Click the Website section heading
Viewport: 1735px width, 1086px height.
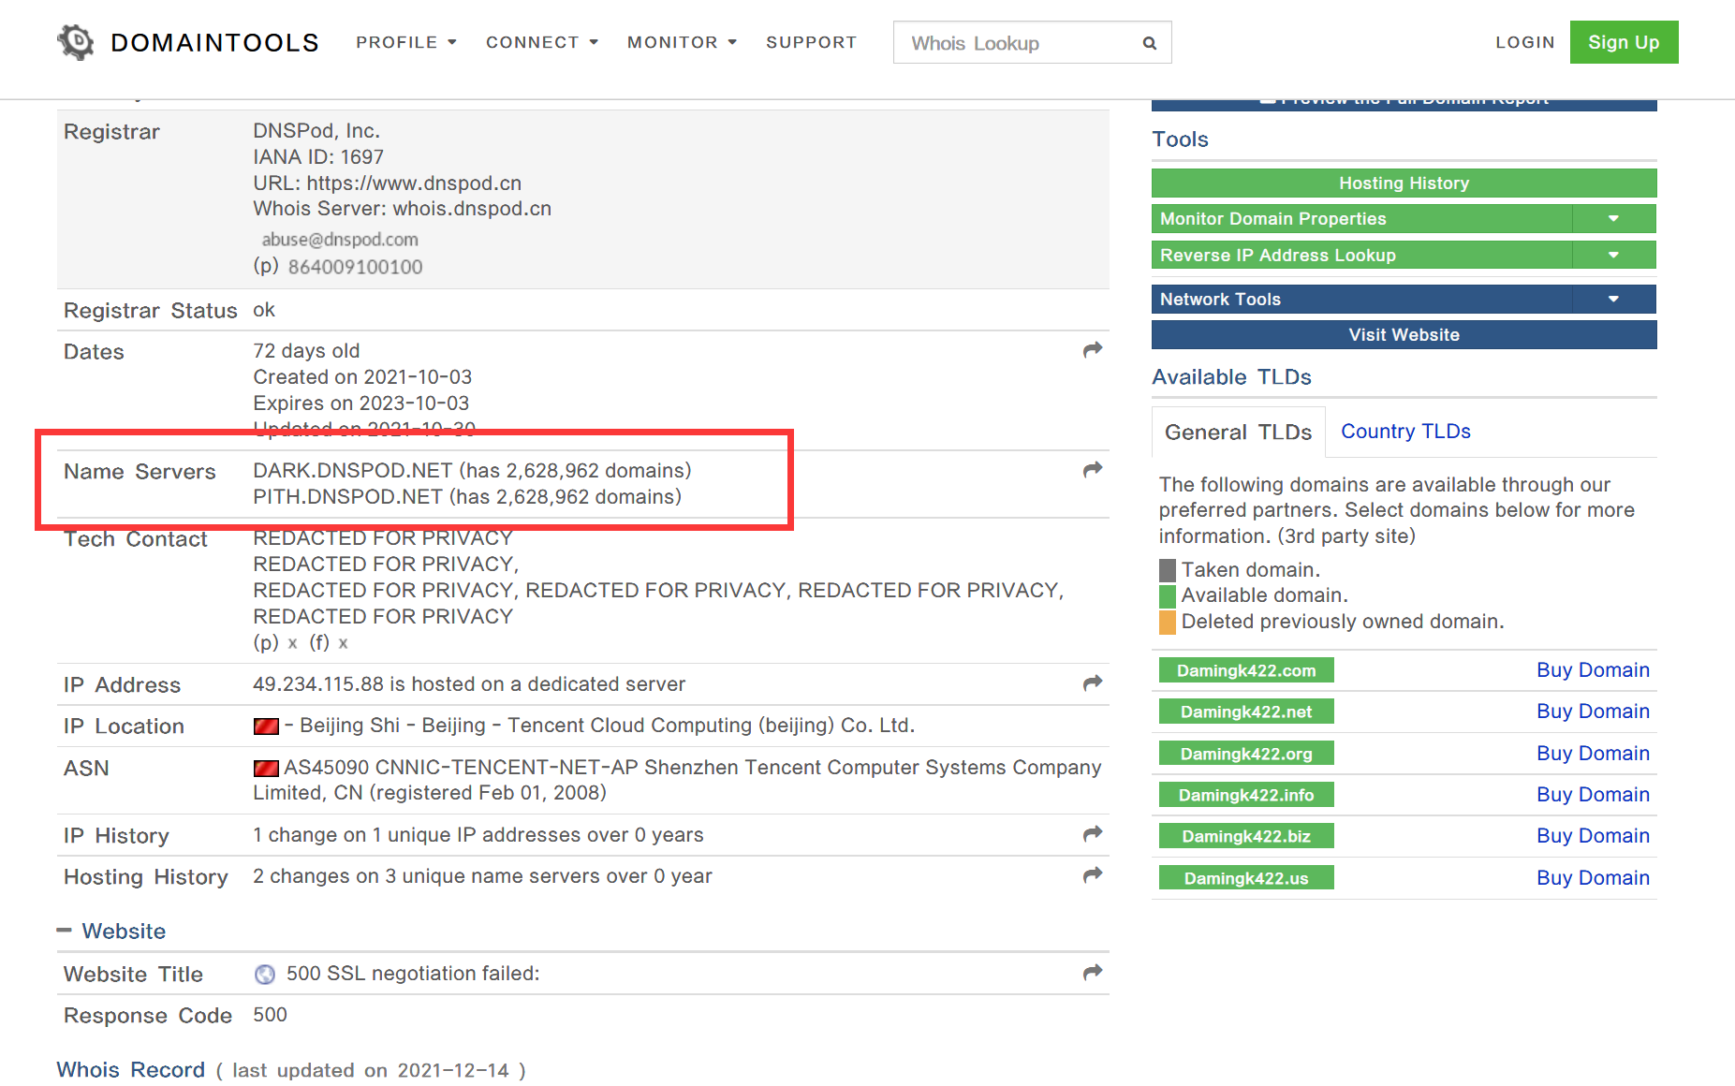point(124,931)
